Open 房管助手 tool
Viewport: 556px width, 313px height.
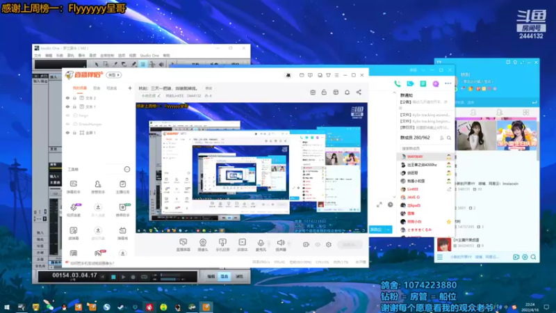(x=98, y=186)
